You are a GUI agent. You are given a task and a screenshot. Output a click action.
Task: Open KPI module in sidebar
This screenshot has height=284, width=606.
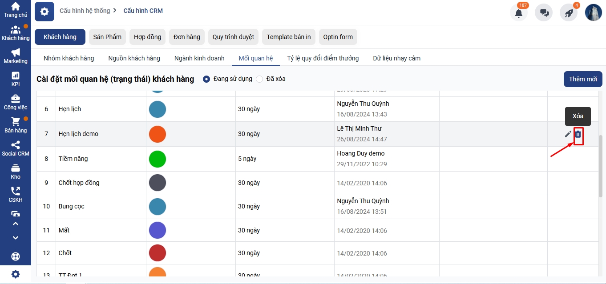pyautogui.click(x=16, y=79)
